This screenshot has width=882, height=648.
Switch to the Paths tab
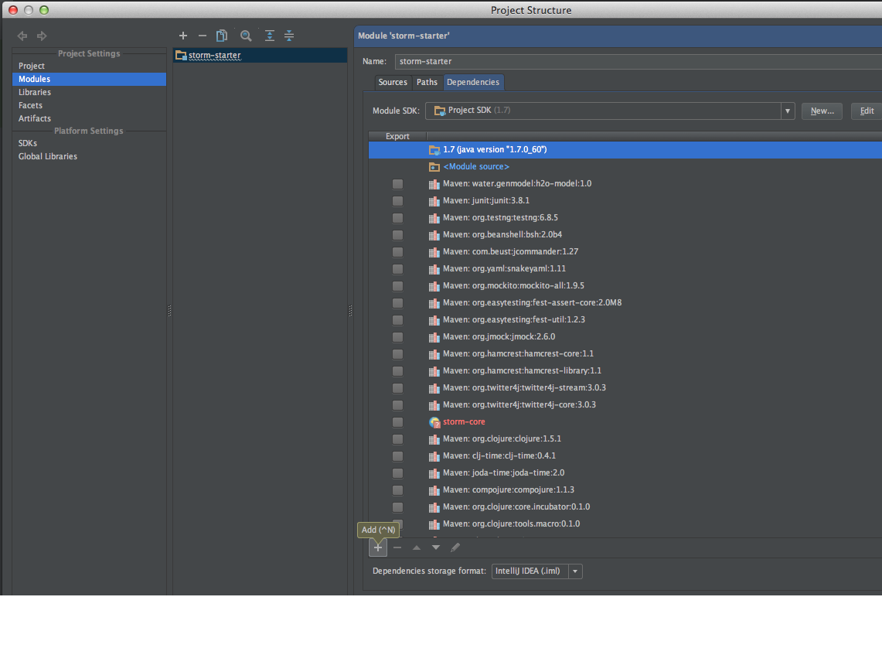427,82
